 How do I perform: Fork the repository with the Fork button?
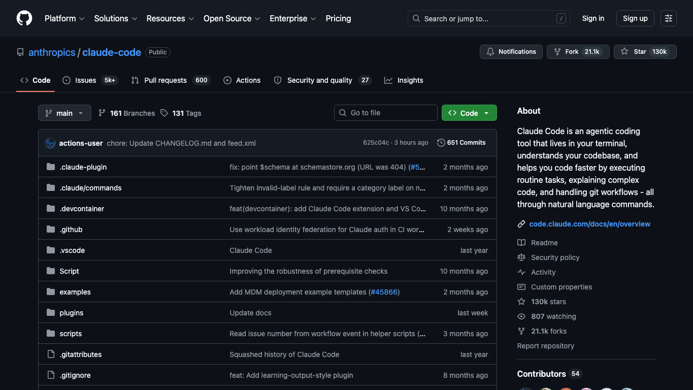(578, 52)
